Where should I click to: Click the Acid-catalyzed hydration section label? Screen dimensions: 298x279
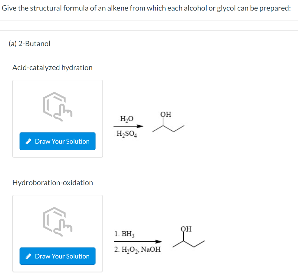coord(52,68)
